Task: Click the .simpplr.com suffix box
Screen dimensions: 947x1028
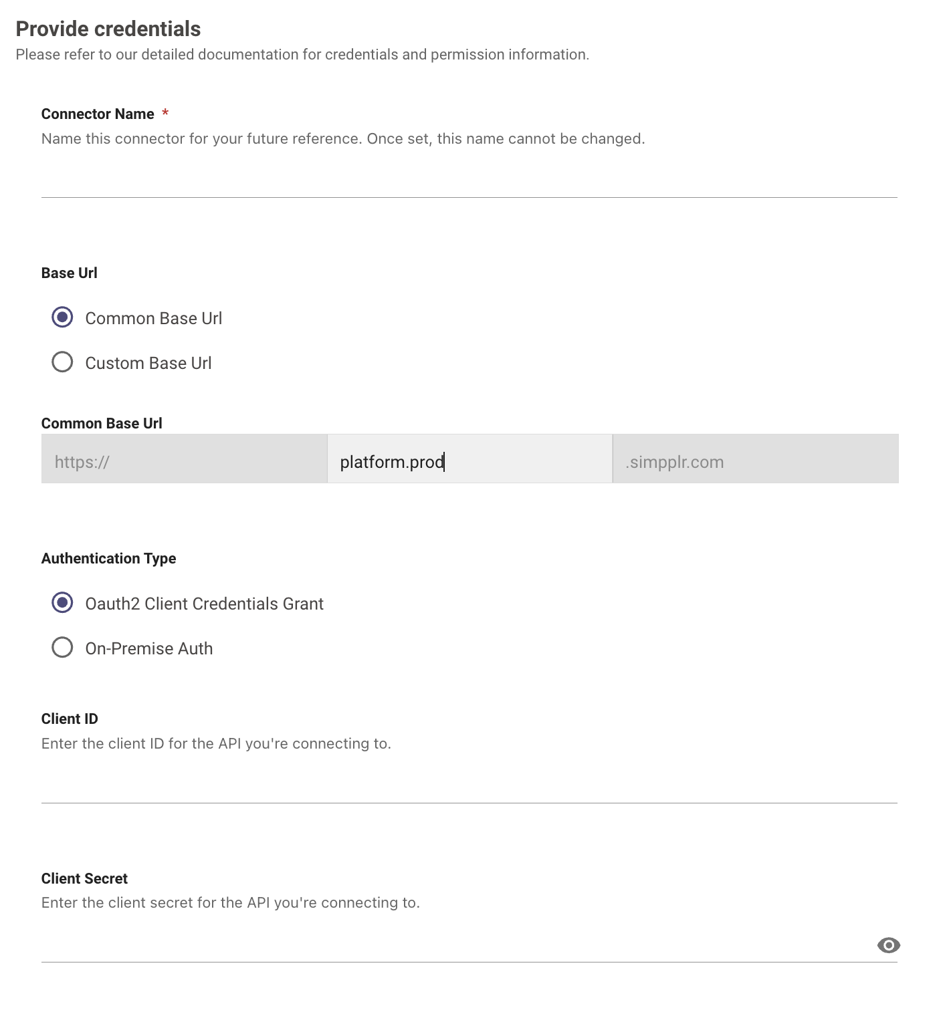Action: point(756,459)
